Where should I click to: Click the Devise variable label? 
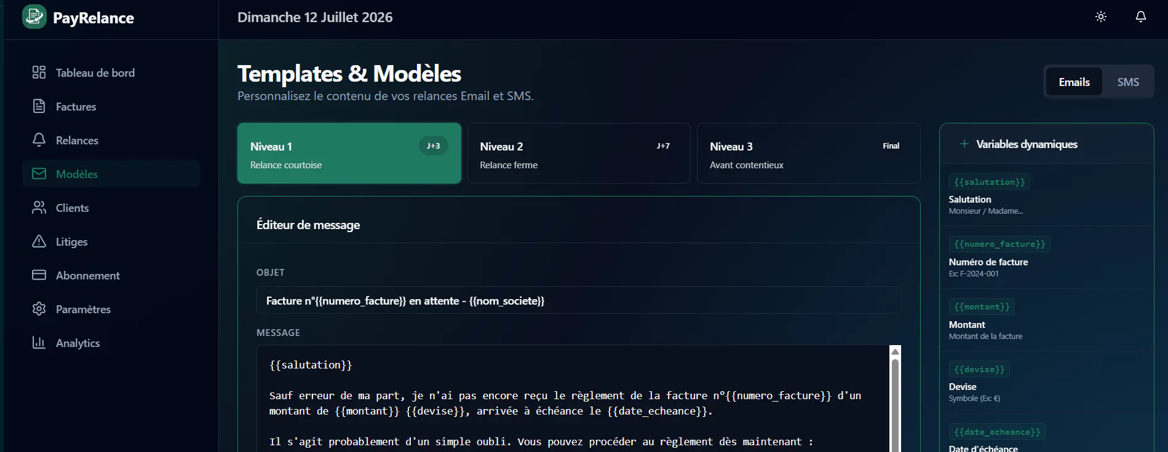click(963, 386)
